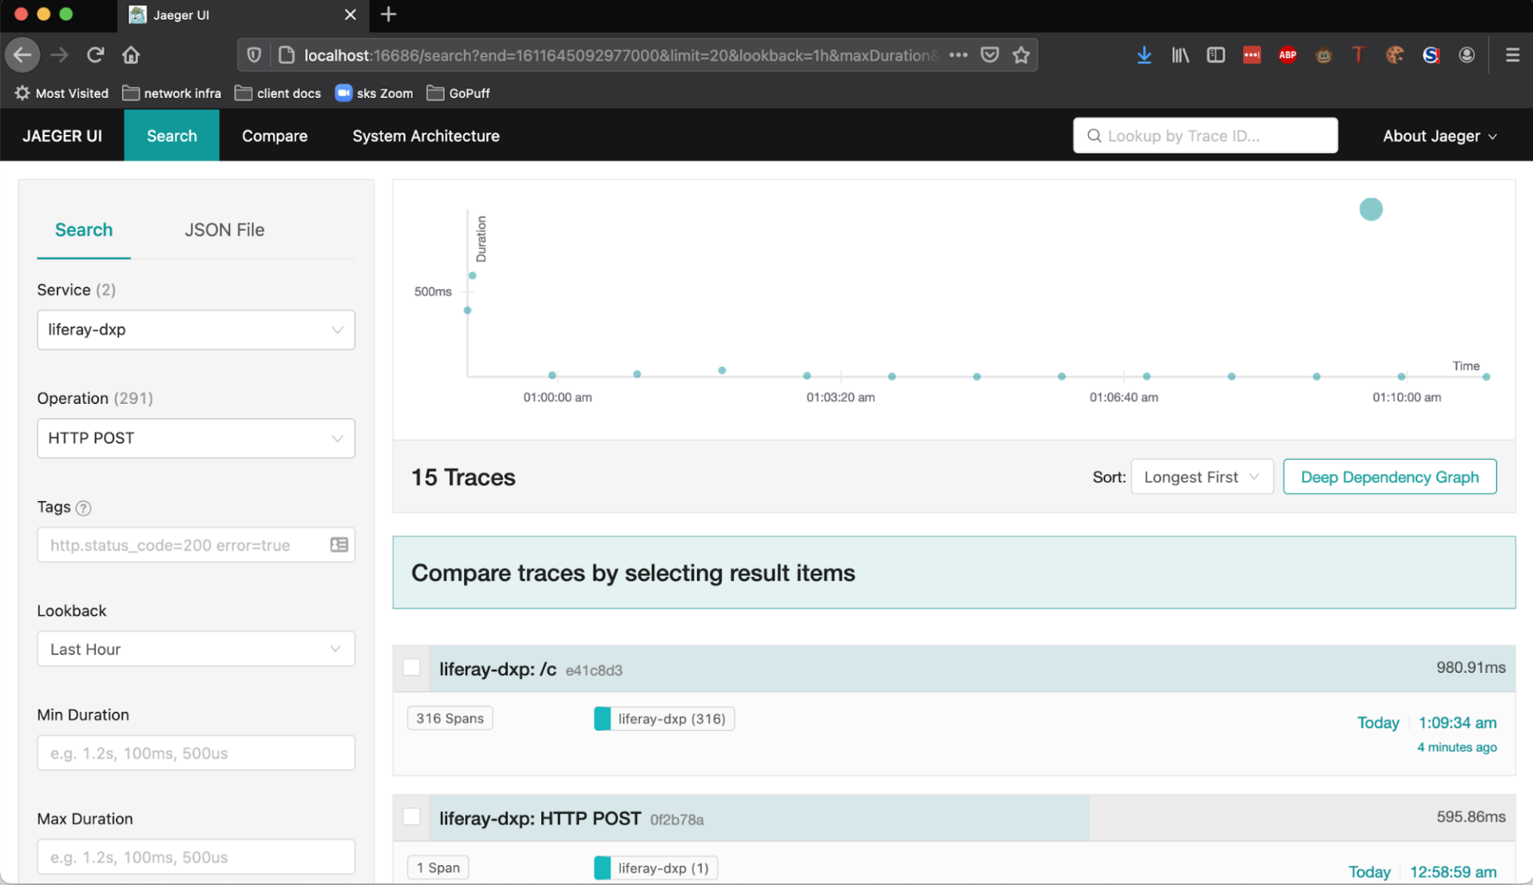
Task: Click the Lookup by Trace ID field
Action: (1206, 136)
